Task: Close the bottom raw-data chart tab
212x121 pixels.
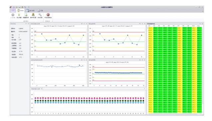Action: pyautogui.click(x=42, y=89)
